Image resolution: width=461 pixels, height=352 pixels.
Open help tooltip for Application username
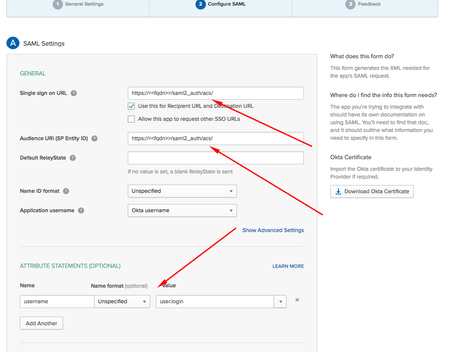pyautogui.click(x=81, y=211)
